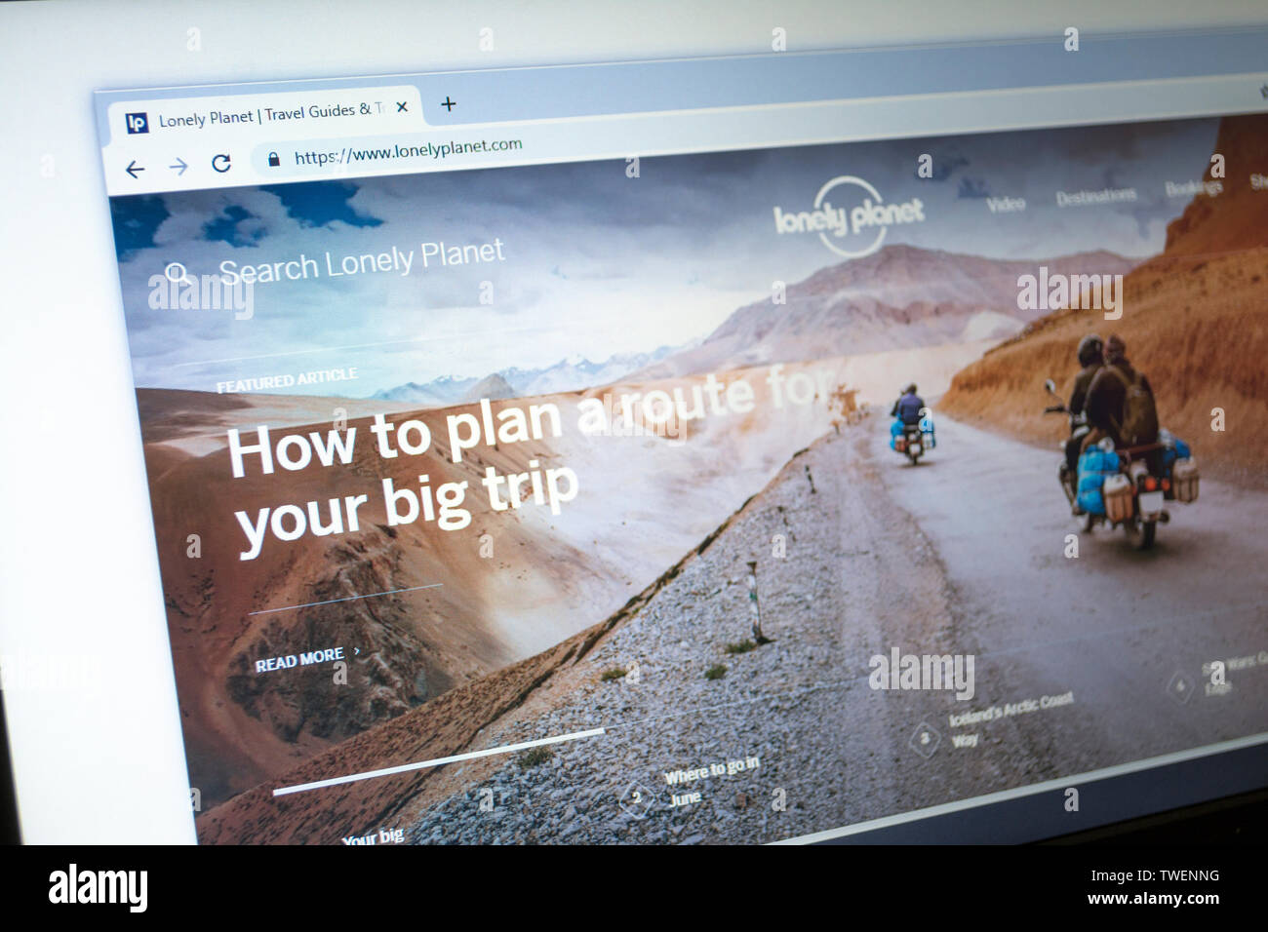
Task: Click the browser back arrow
Action: pos(135,170)
